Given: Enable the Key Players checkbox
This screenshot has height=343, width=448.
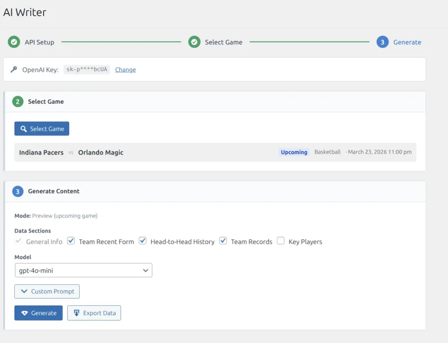Looking at the screenshot, I should (x=281, y=241).
